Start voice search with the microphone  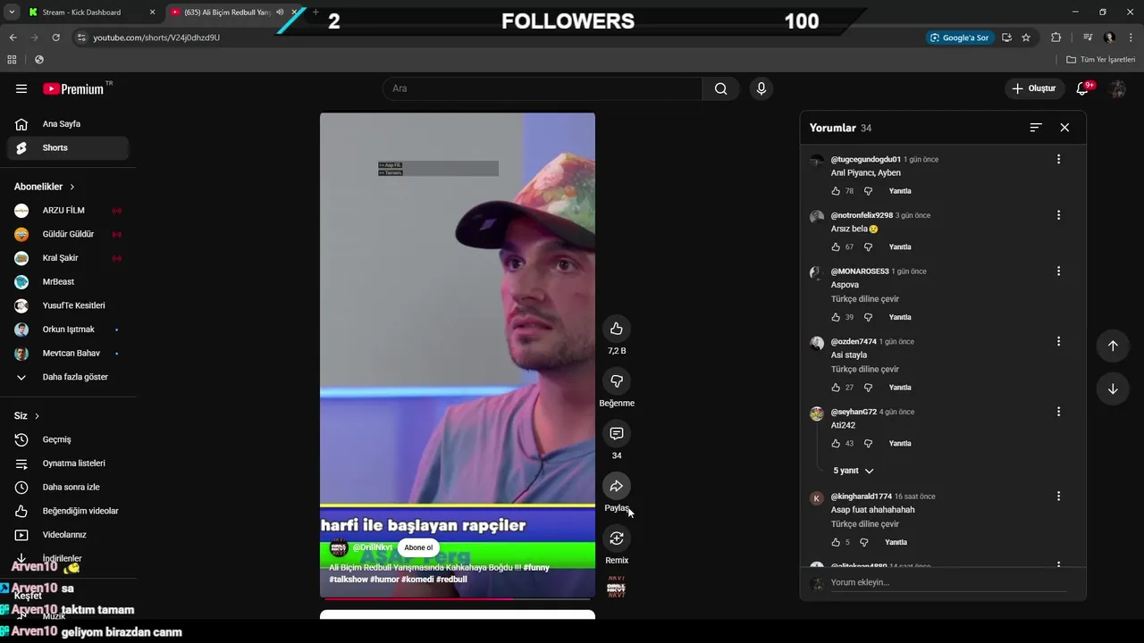(761, 88)
